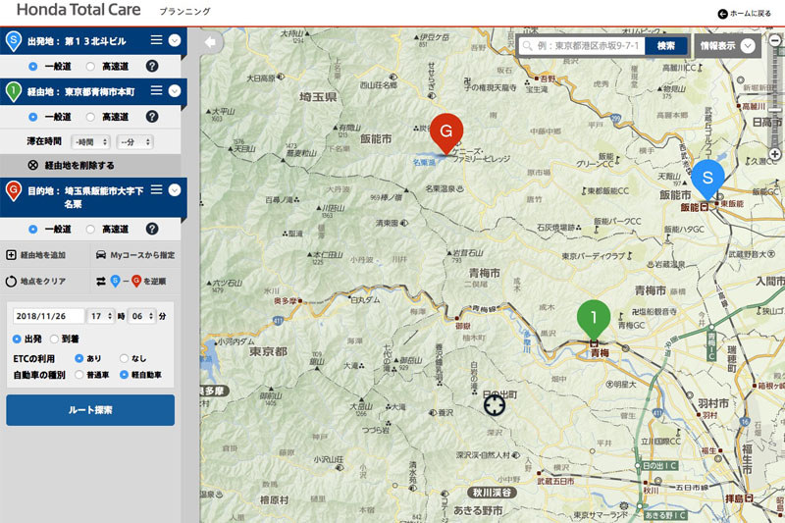The height and width of the screenshot is (523, 785).
Task: Click the map zoom slider track
Action: click(x=775, y=97)
